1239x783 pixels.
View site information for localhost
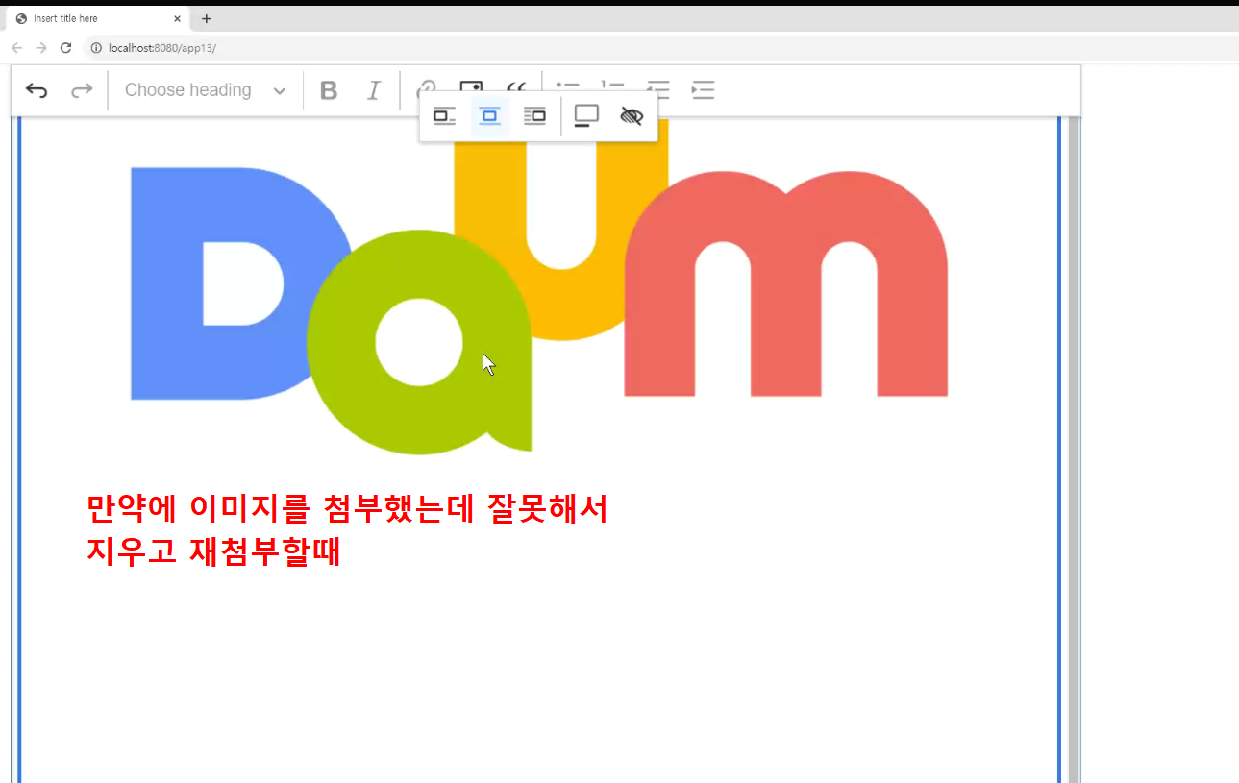[x=96, y=48]
